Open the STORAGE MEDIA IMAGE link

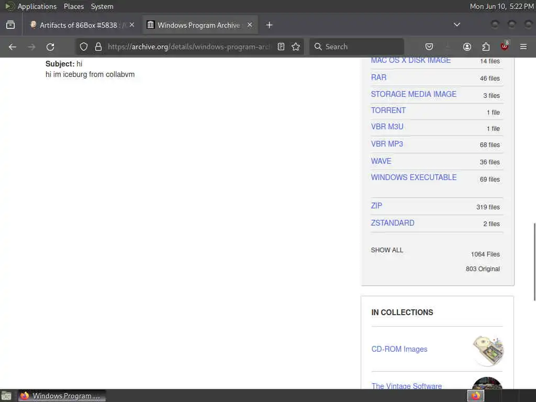click(x=414, y=94)
